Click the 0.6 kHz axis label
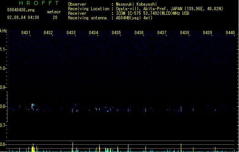The height and width of the screenshot is (152, 239). pos(3,144)
